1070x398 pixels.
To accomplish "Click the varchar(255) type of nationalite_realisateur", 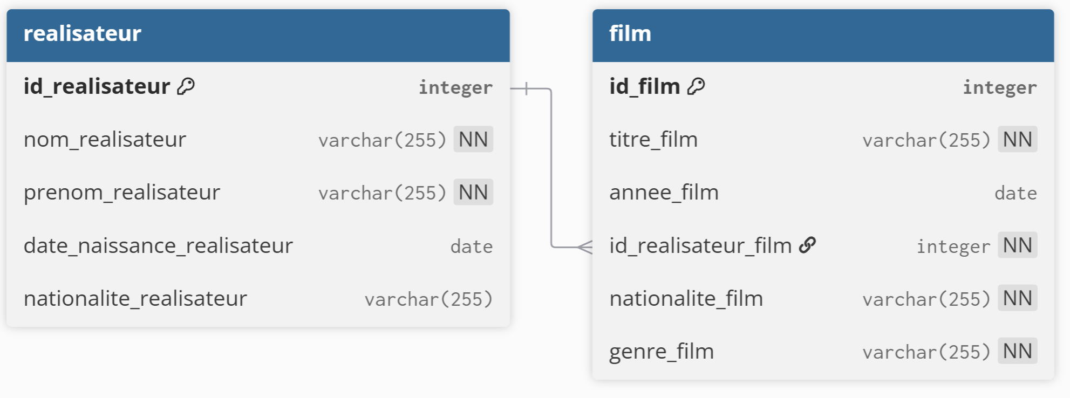I will [x=428, y=299].
